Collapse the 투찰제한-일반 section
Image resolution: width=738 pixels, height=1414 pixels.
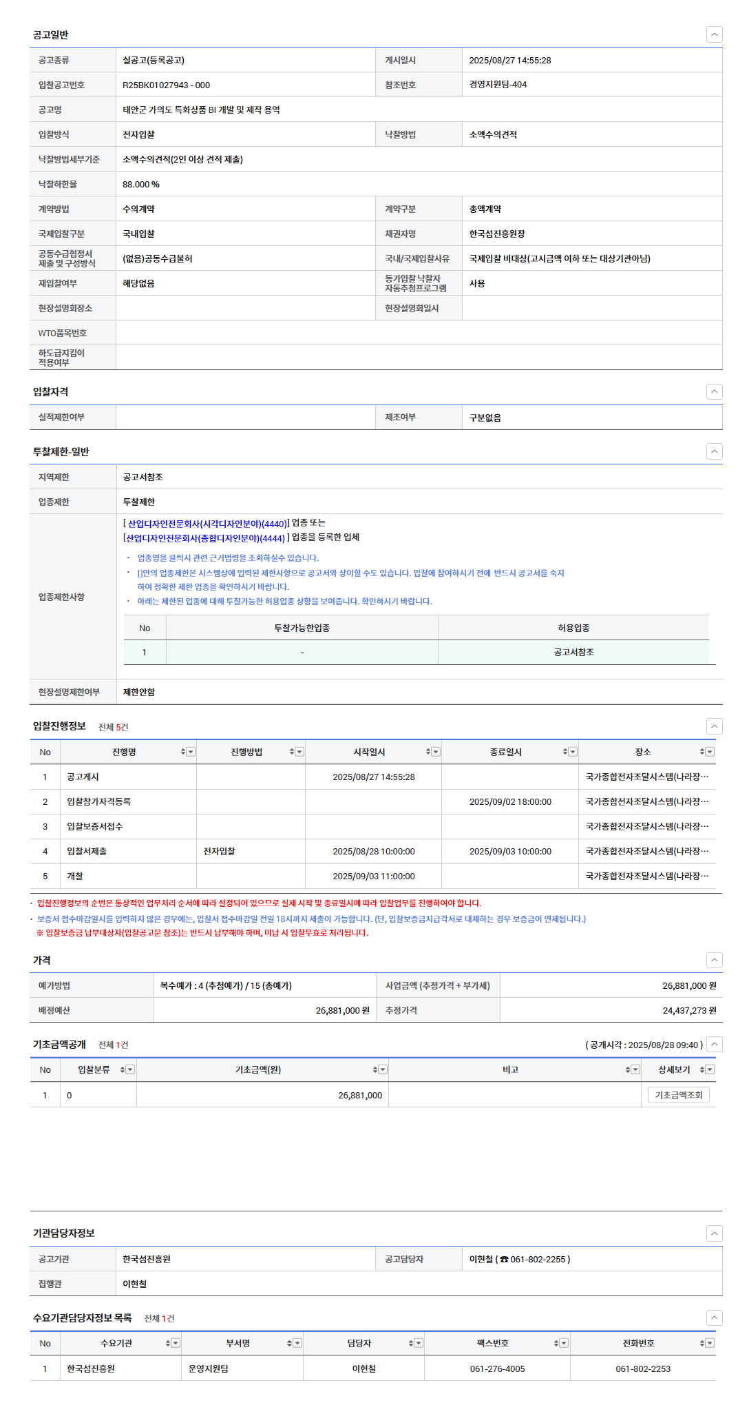pyautogui.click(x=715, y=451)
